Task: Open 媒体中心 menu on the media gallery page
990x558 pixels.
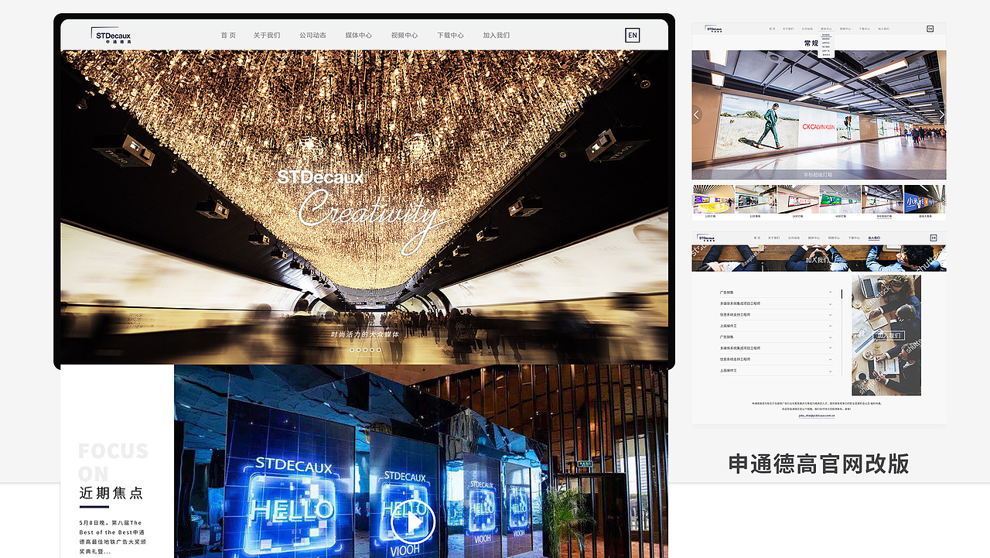Action: (x=826, y=29)
